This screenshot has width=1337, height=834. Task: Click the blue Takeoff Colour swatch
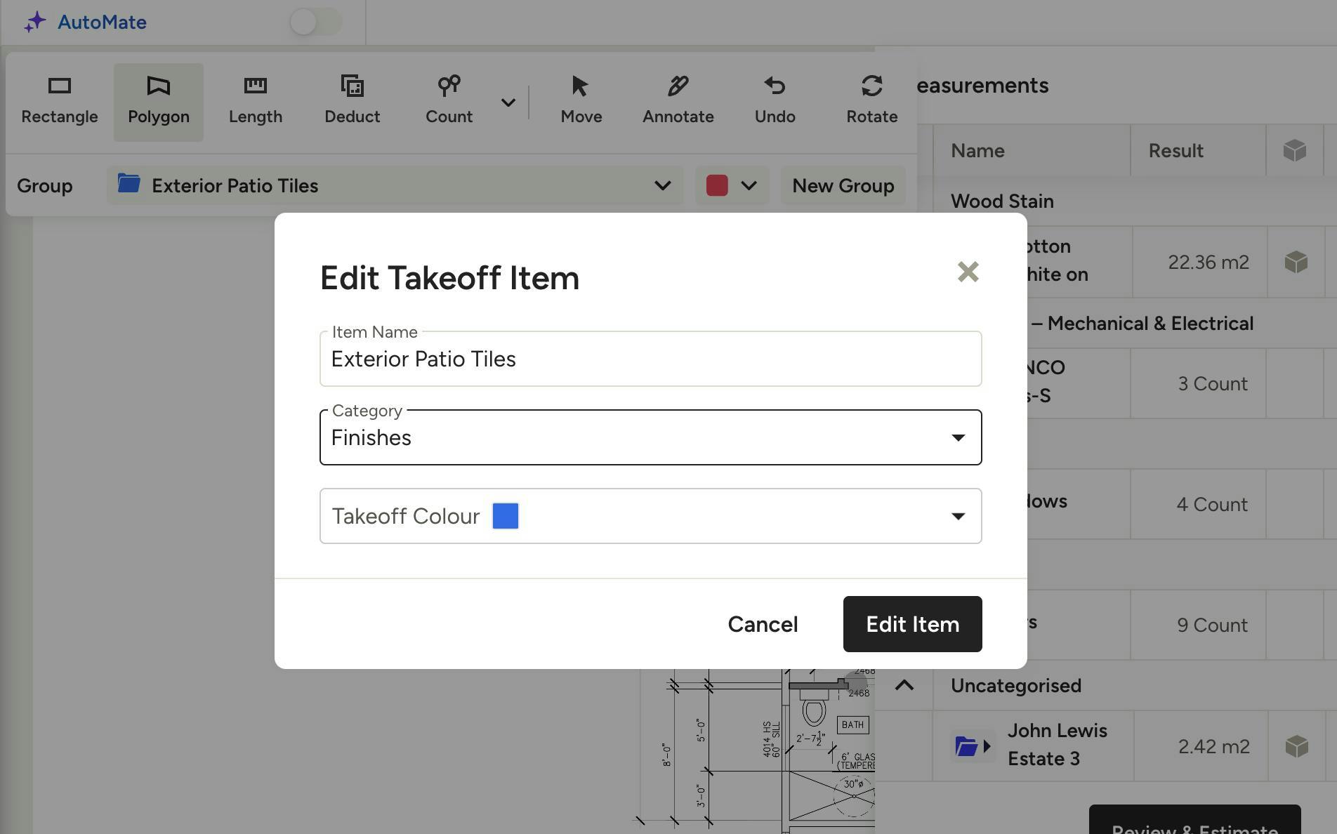click(x=506, y=516)
